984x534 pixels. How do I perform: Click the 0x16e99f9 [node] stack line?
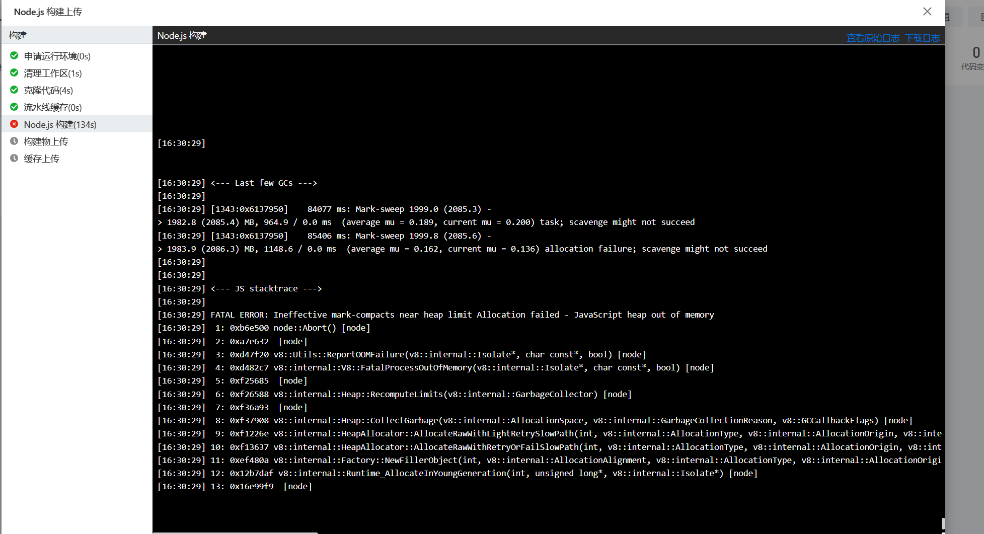[x=235, y=486]
